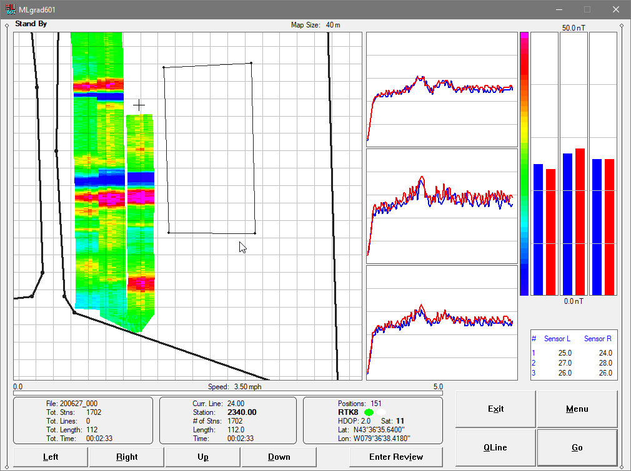
Task: Click the 'Map Size: 40 m' label
Action: tap(315, 25)
